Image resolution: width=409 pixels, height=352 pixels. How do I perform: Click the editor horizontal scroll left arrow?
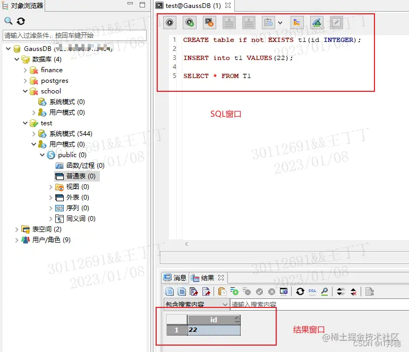[x=186, y=244]
